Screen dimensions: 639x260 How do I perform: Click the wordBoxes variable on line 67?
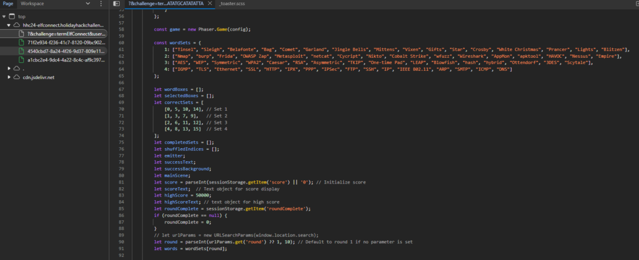click(176, 89)
